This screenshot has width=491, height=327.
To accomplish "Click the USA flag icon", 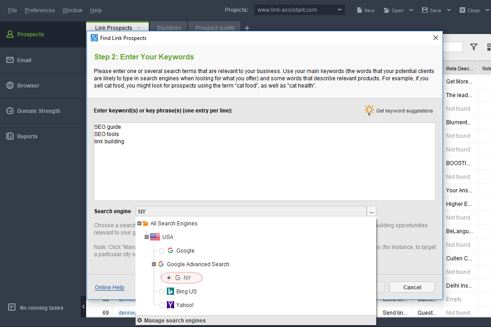I will click(155, 237).
